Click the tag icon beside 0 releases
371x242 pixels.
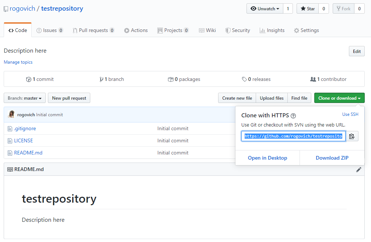coord(244,79)
